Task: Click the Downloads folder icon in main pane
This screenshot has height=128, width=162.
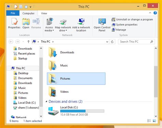Action: click(x=53, y=52)
